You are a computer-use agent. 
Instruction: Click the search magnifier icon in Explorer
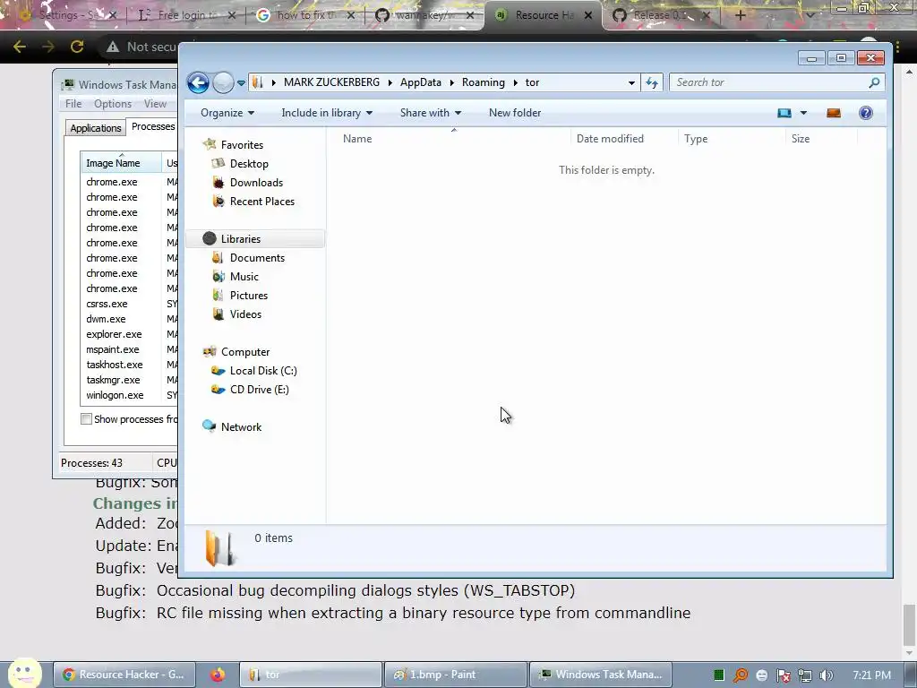pyautogui.click(x=874, y=82)
